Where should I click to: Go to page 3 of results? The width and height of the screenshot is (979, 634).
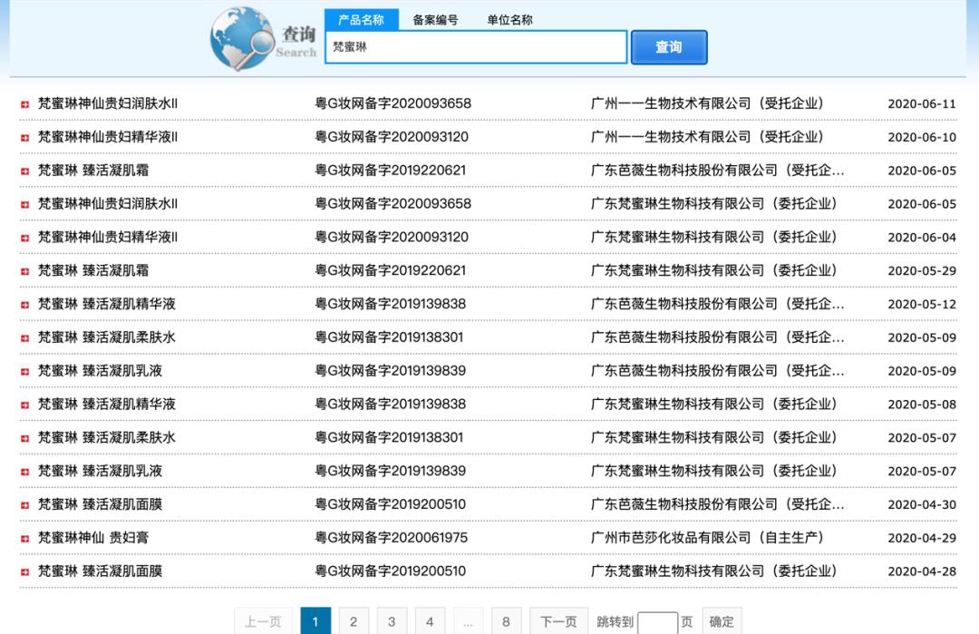[x=392, y=621]
